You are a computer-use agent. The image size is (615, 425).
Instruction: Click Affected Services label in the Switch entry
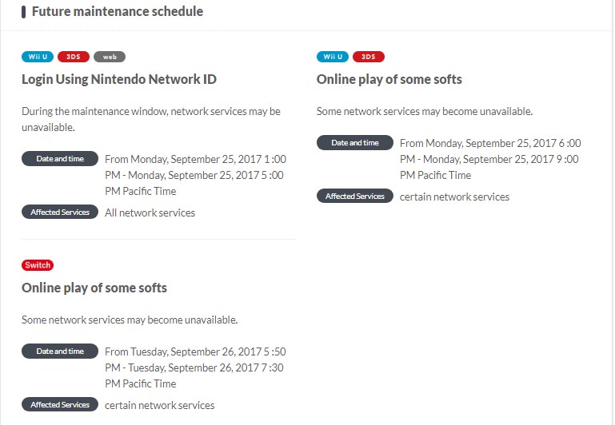click(60, 405)
